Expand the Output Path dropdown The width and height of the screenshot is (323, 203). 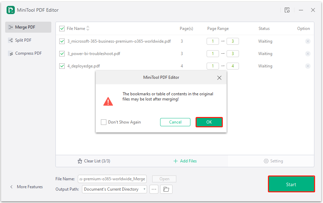(114, 189)
